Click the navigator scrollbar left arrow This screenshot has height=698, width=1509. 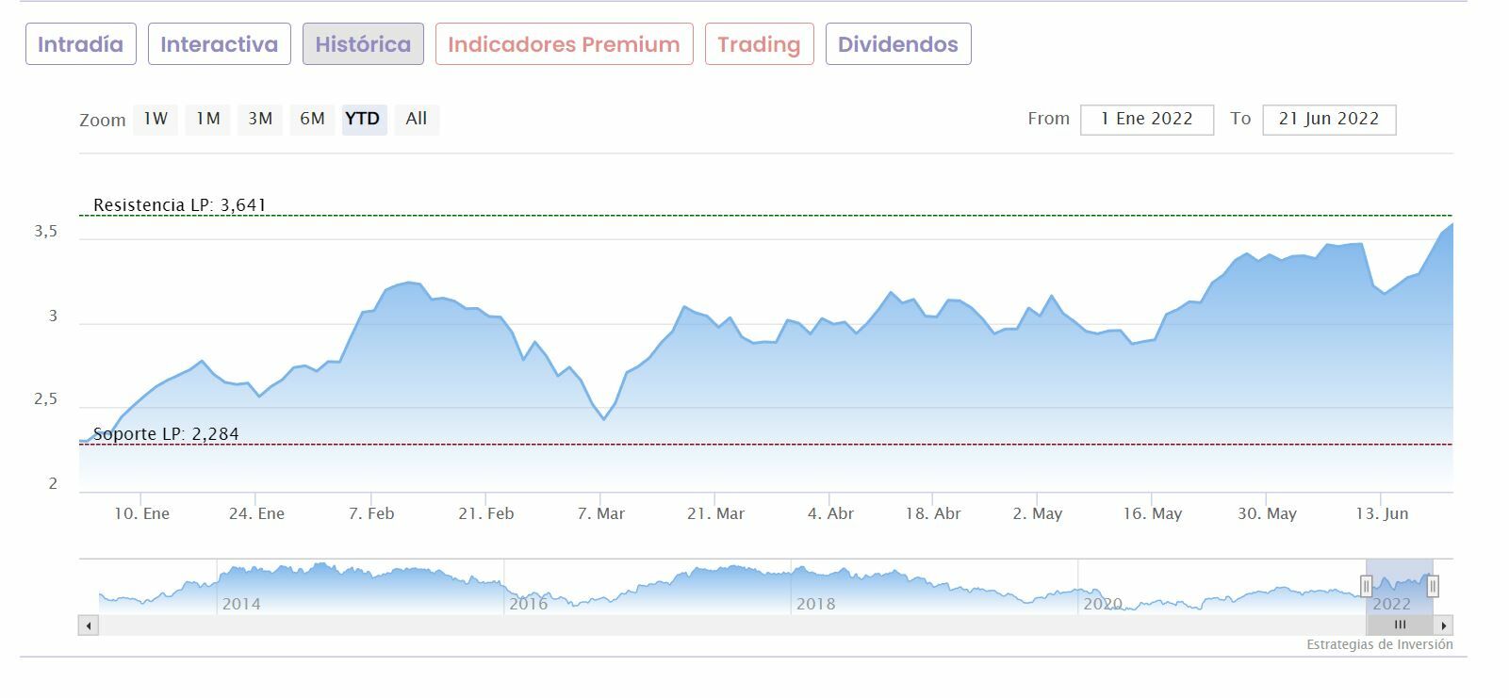pyautogui.click(x=89, y=625)
